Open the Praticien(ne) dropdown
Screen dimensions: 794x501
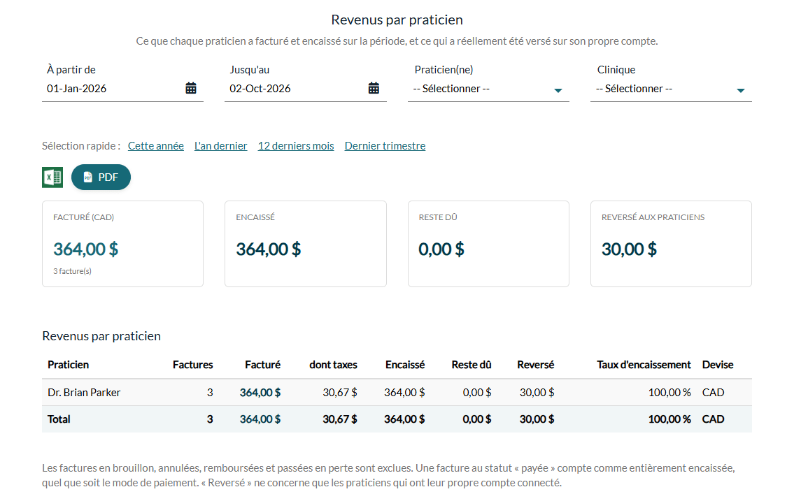point(489,89)
